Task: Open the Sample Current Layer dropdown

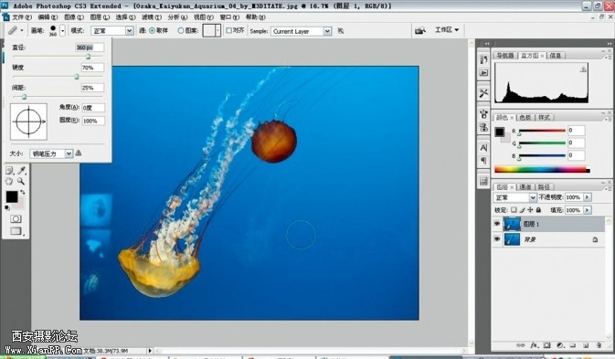Action: (302, 31)
